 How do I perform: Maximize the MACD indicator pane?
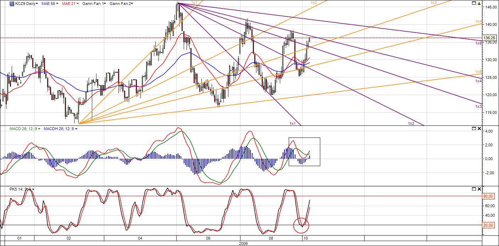click(x=473, y=128)
